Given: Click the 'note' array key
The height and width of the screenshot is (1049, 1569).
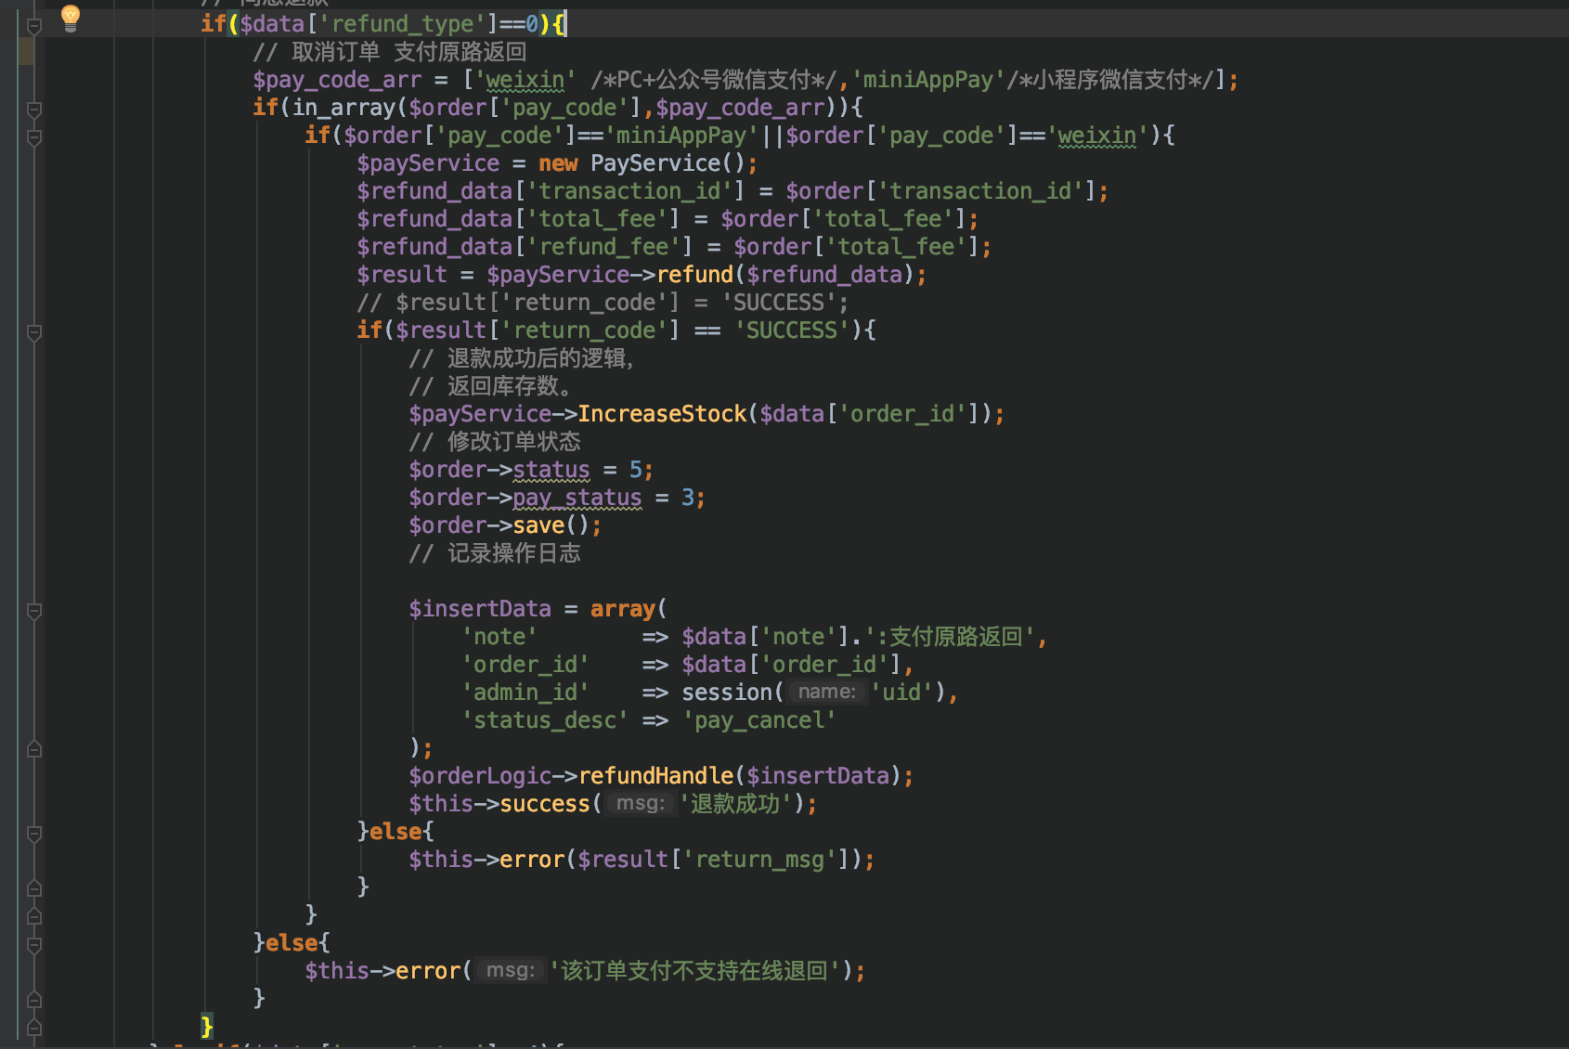Looking at the screenshot, I should [499, 637].
